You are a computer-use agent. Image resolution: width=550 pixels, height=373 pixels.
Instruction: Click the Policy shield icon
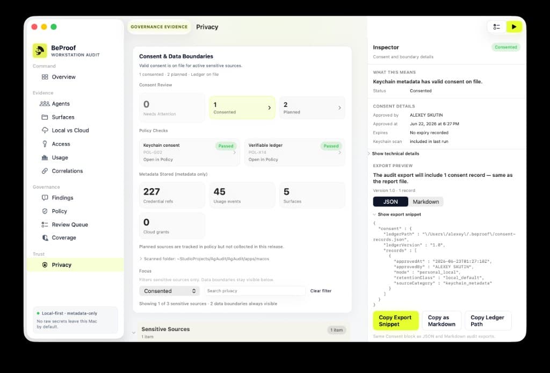click(x=45, y=211)
